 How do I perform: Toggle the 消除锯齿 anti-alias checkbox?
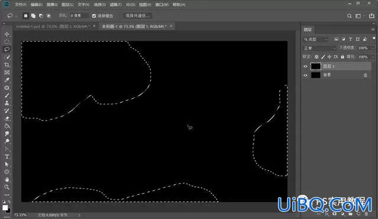pyautogui.click(x=94, y=16)
